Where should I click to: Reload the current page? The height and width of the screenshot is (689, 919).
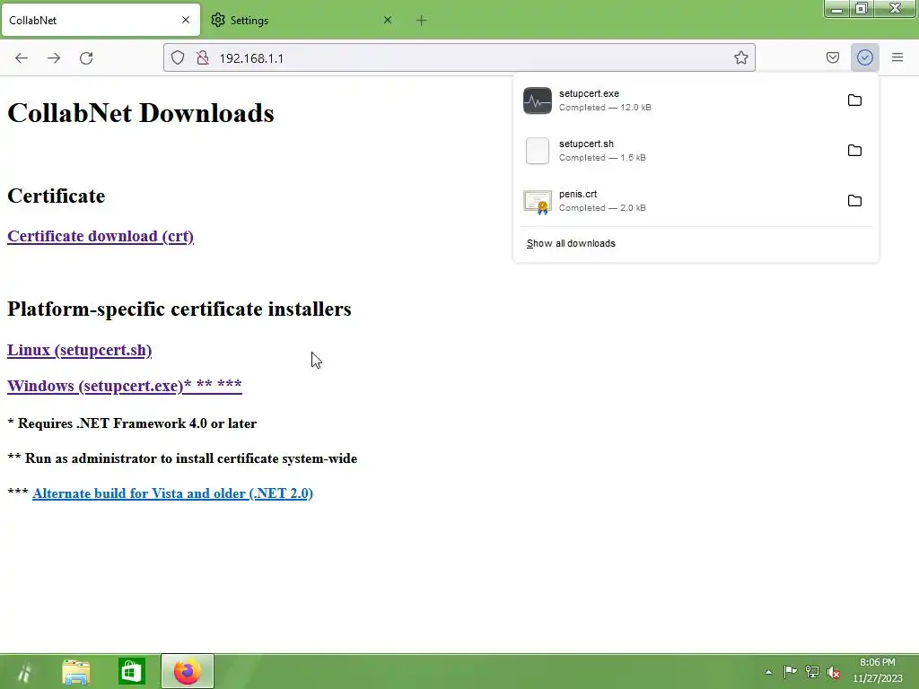(86, 58)
